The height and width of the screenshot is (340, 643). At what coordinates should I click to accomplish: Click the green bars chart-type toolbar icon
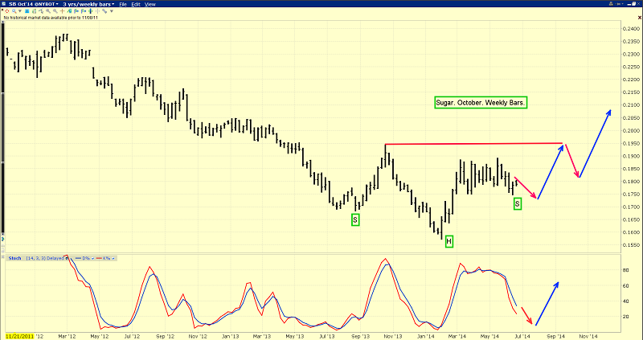click(x=34, y=11)
